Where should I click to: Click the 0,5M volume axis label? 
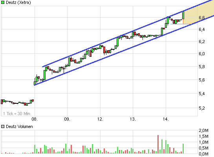click(203, 148)
